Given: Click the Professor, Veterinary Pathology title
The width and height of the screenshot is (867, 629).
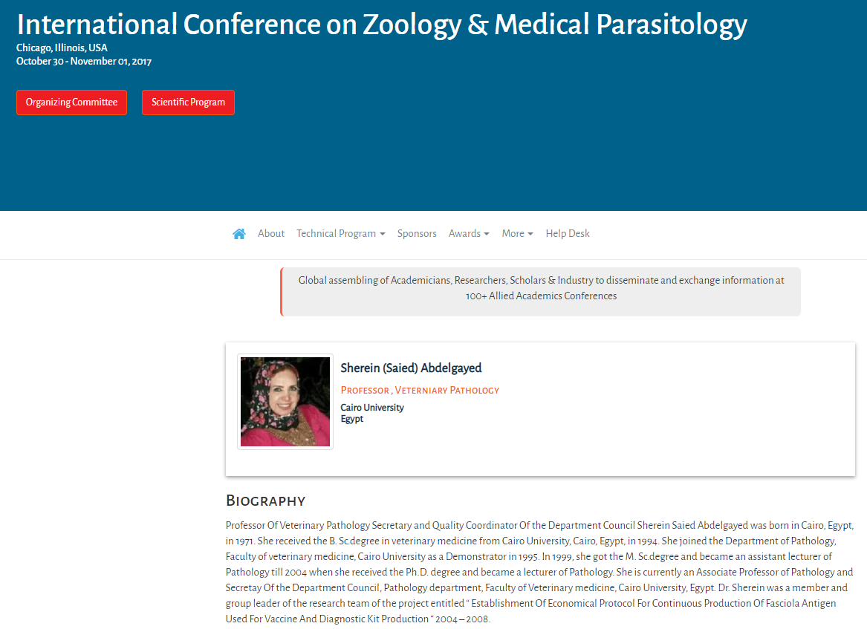Looking at the screenshot, I should pos(420,390).
